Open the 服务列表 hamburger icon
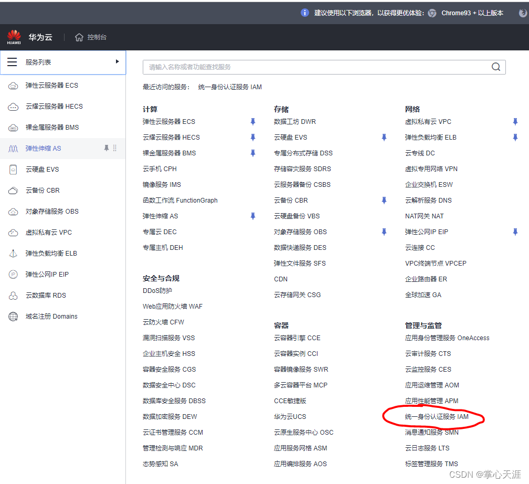 [x=12, y=61]
